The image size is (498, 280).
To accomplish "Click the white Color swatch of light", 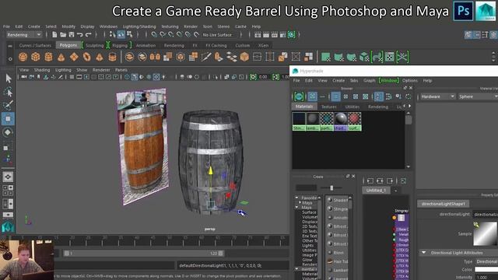I will [x=486, y=269].
